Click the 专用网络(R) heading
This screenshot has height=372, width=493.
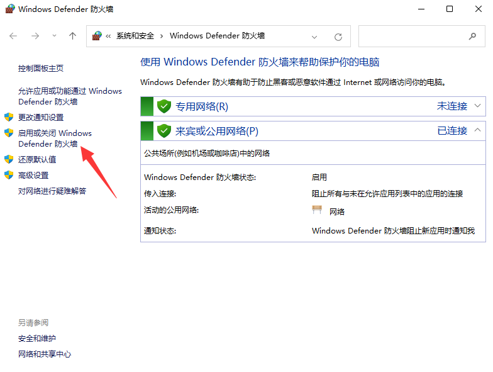201,107
